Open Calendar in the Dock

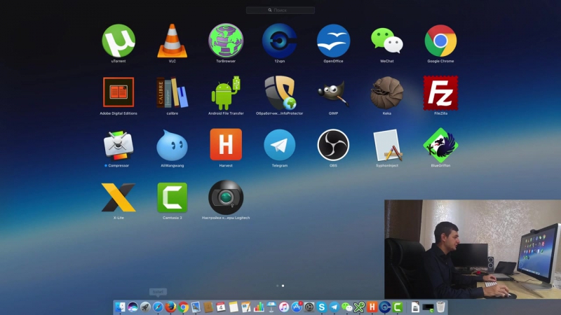221,307
